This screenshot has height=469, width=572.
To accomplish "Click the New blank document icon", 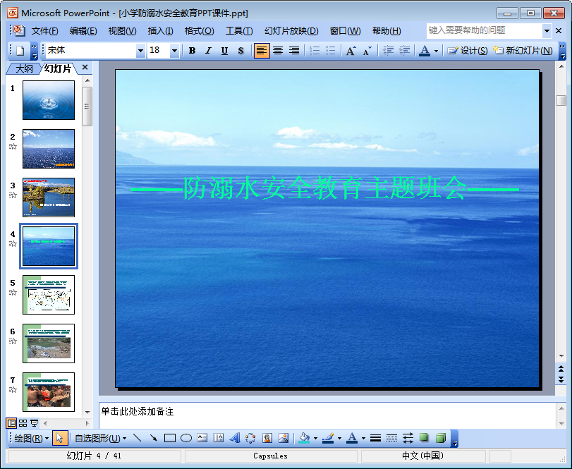I will pos(20,51).
